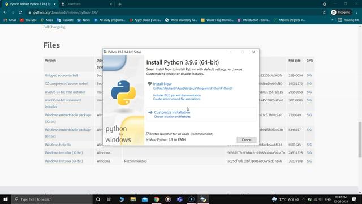Screen dimensions: 362x204
Task: Cancel the Python setup dialog
Action: 247,140
